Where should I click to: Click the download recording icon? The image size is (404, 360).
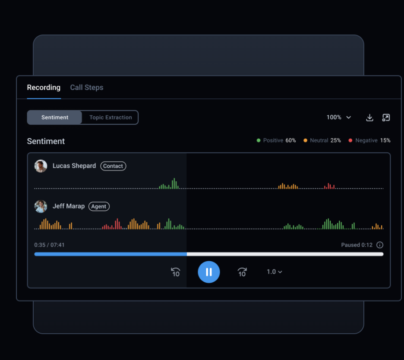pyautogui.click(x=369, y=117)
